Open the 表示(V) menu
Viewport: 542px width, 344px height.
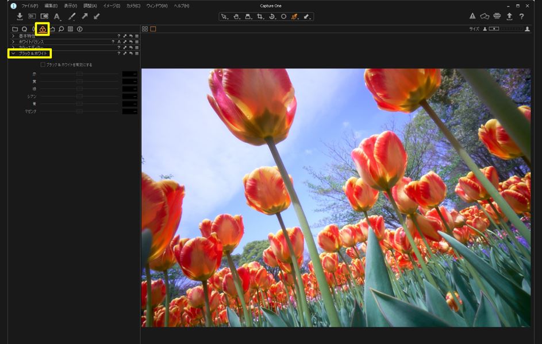[71, 6]
